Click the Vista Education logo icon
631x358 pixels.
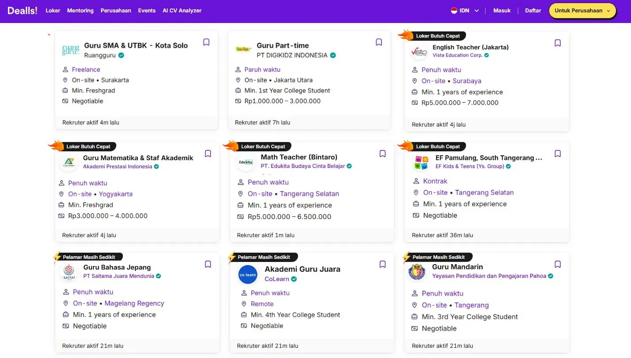tap(419, 52)
